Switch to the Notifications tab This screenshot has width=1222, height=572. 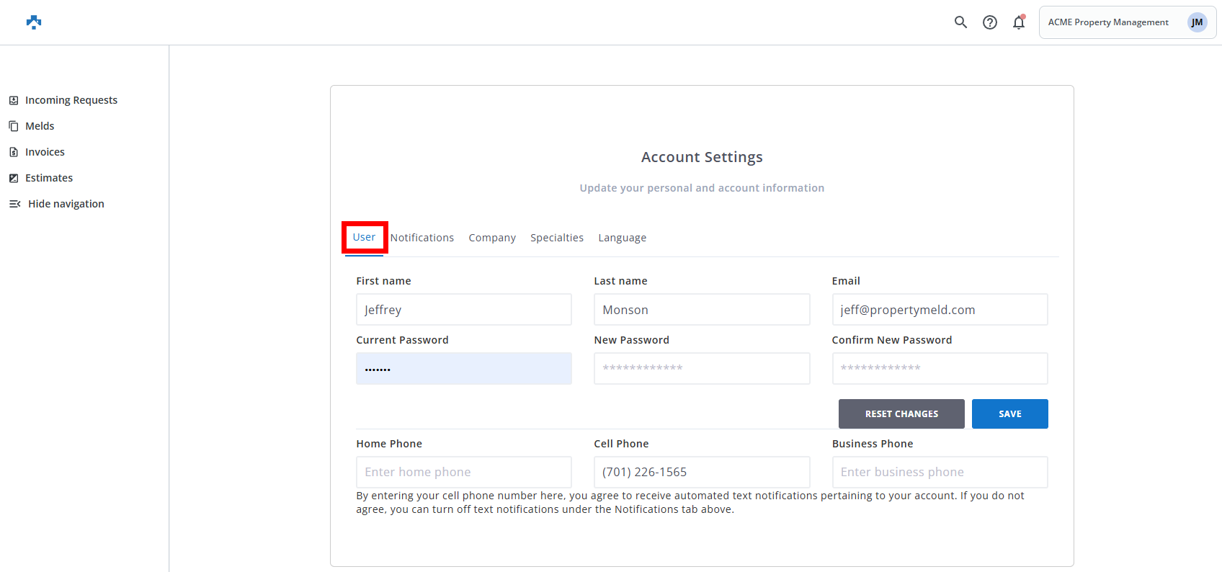tap(422, 238)
